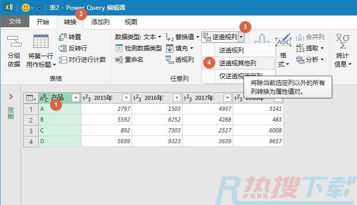
Task: Expand the 分析 dropdown arrow
Action: [x=322, y=60]
